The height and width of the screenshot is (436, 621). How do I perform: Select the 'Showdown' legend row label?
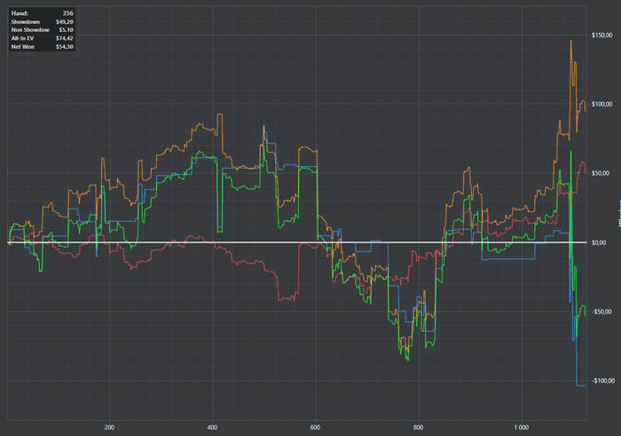point(26,22)
